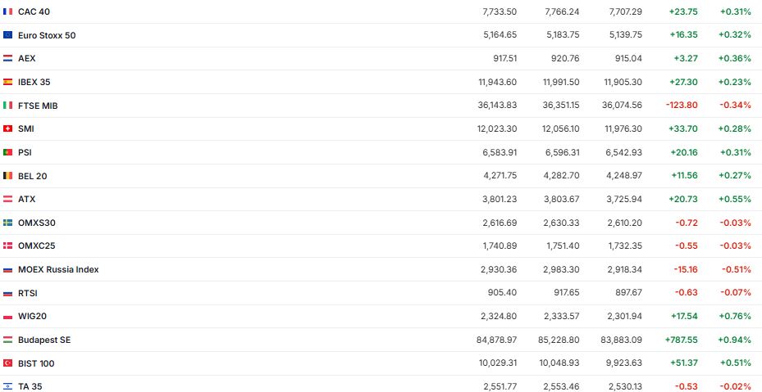Go to the WIG20 index page
The height and width of the screenshot is (392, 762).
click(32, 316)
